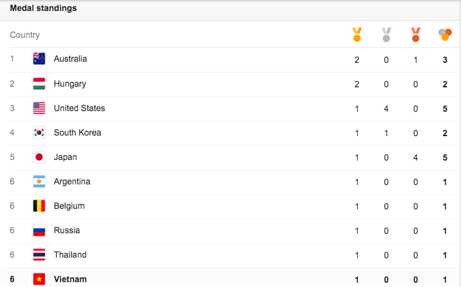
Task: Click the Medal standings heading
Action: 43,8
